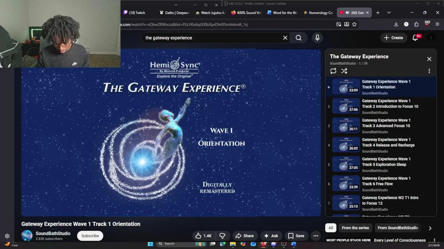Bookmark this page with star icon

click(x=354, y=24)
